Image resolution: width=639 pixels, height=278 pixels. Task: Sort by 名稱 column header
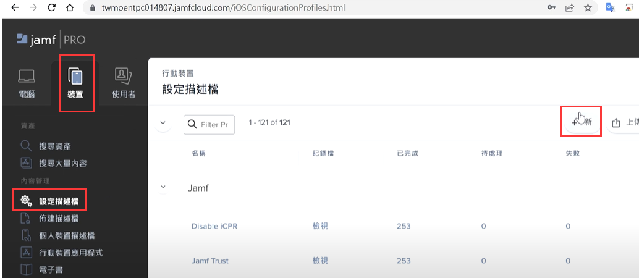point(198,154)
